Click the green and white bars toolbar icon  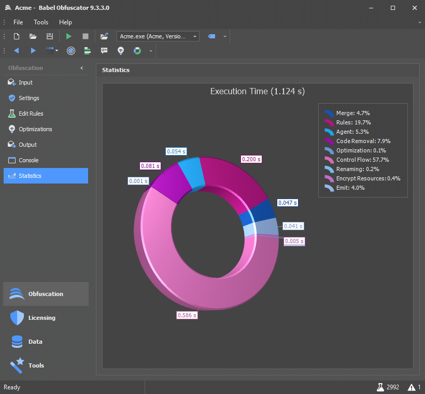87,51
